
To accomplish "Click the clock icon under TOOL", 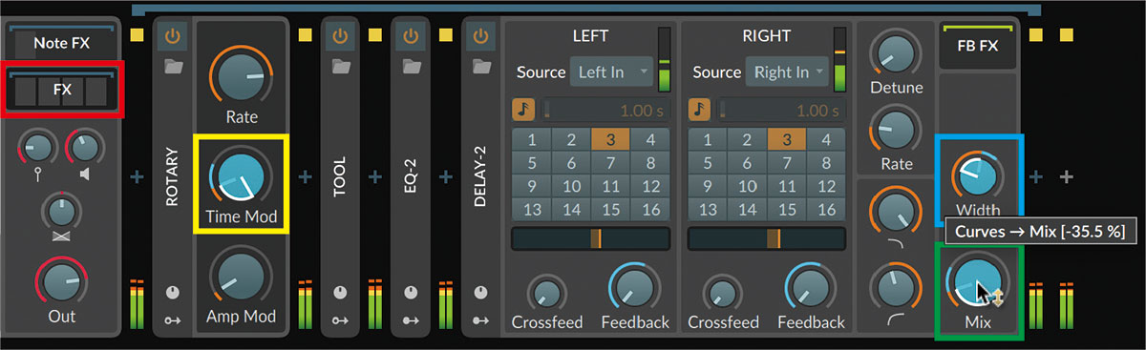I will [x=340, y=292].
